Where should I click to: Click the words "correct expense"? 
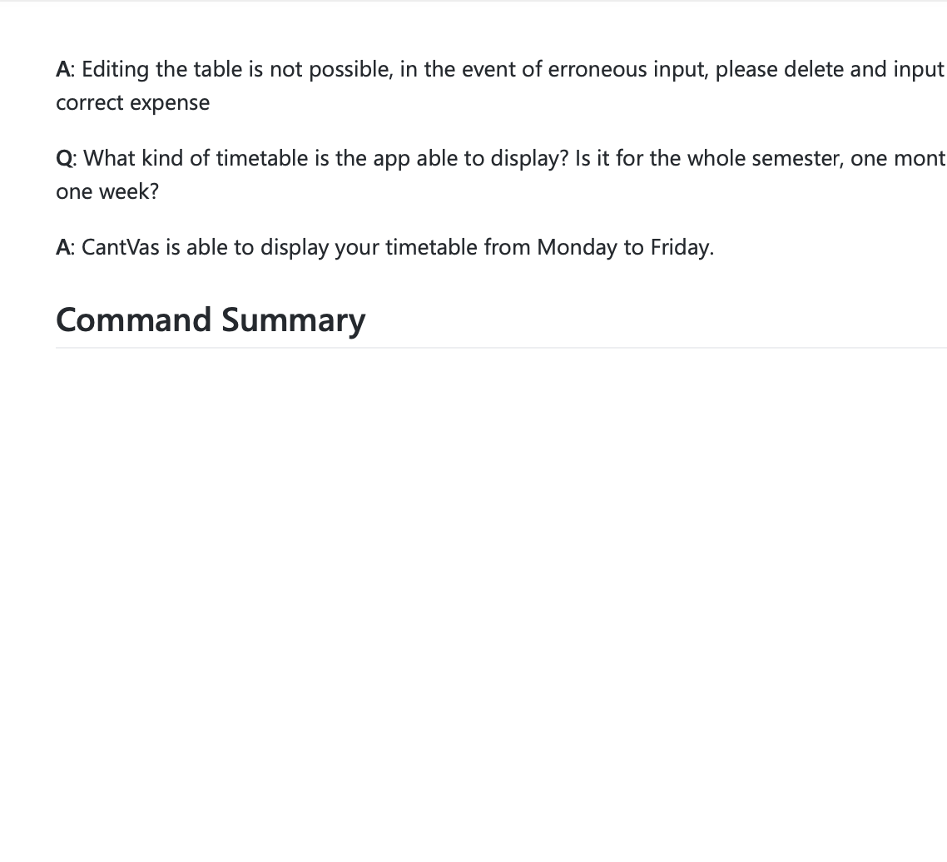133,102
